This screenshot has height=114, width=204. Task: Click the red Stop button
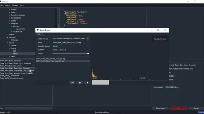click(x=178, y=108)
